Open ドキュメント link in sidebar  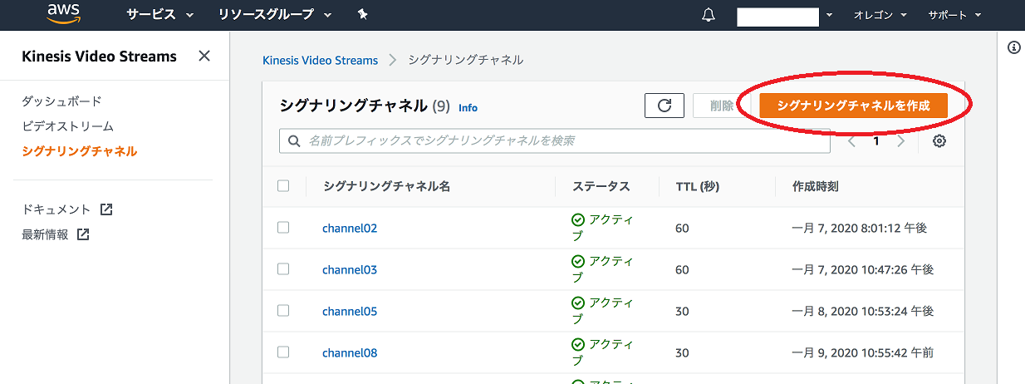click(56, 209)
